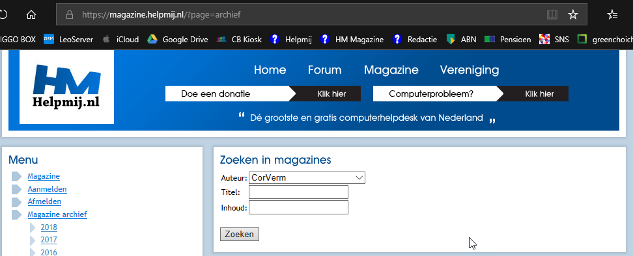Click the triangle beside 2017
This screenshot has width=633, height=256.
(x=33, y=240)
